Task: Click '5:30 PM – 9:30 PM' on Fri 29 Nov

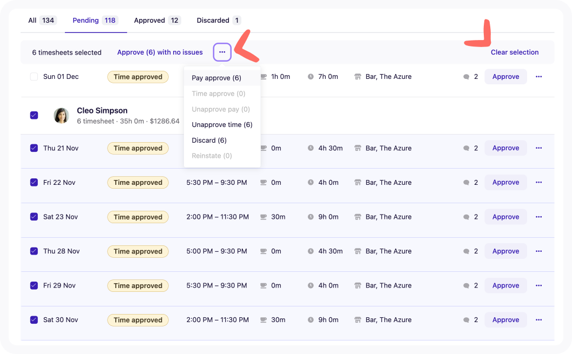Action: click(x=216, y=285)
